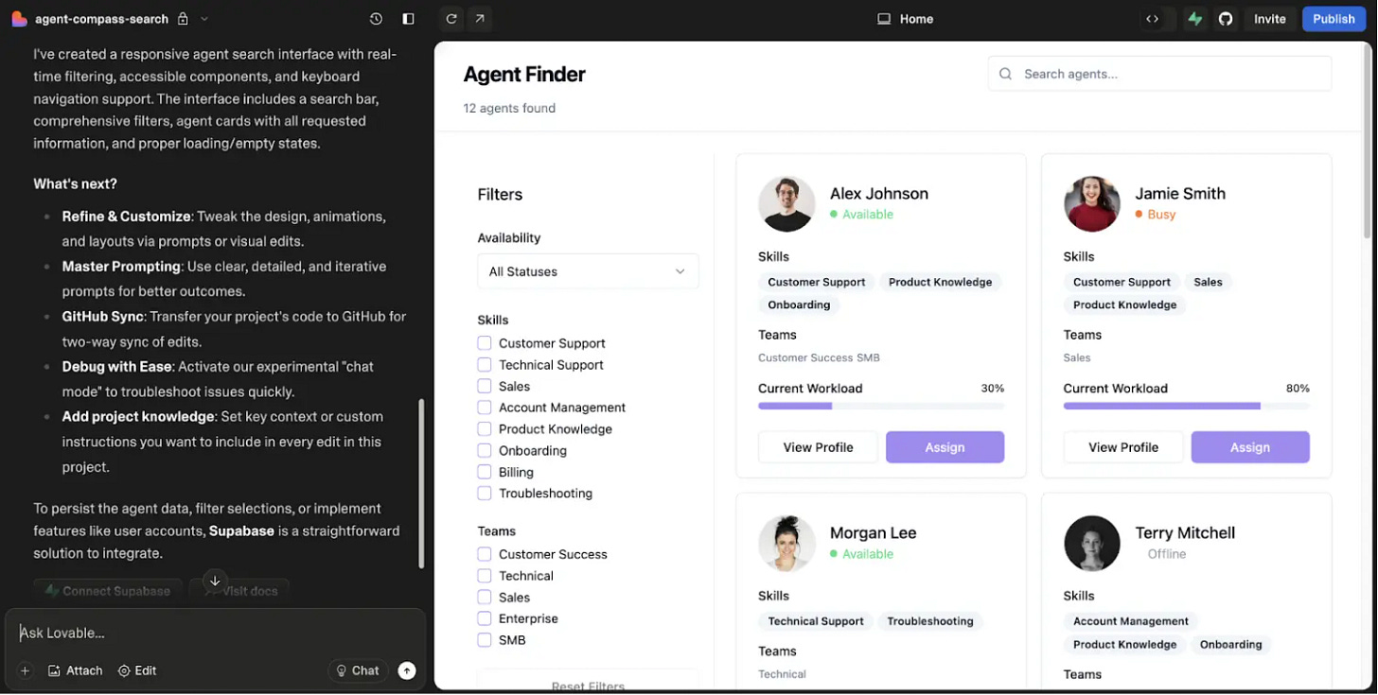Click the Connect Supabase button
Screen dimensions: 1378x695
tap(108, 591)
